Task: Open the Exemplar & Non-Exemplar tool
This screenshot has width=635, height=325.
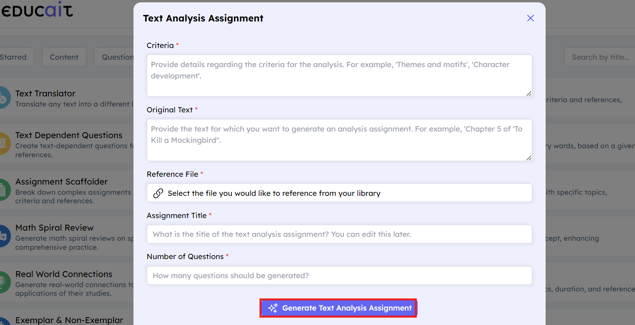Action: coord(69,320)
